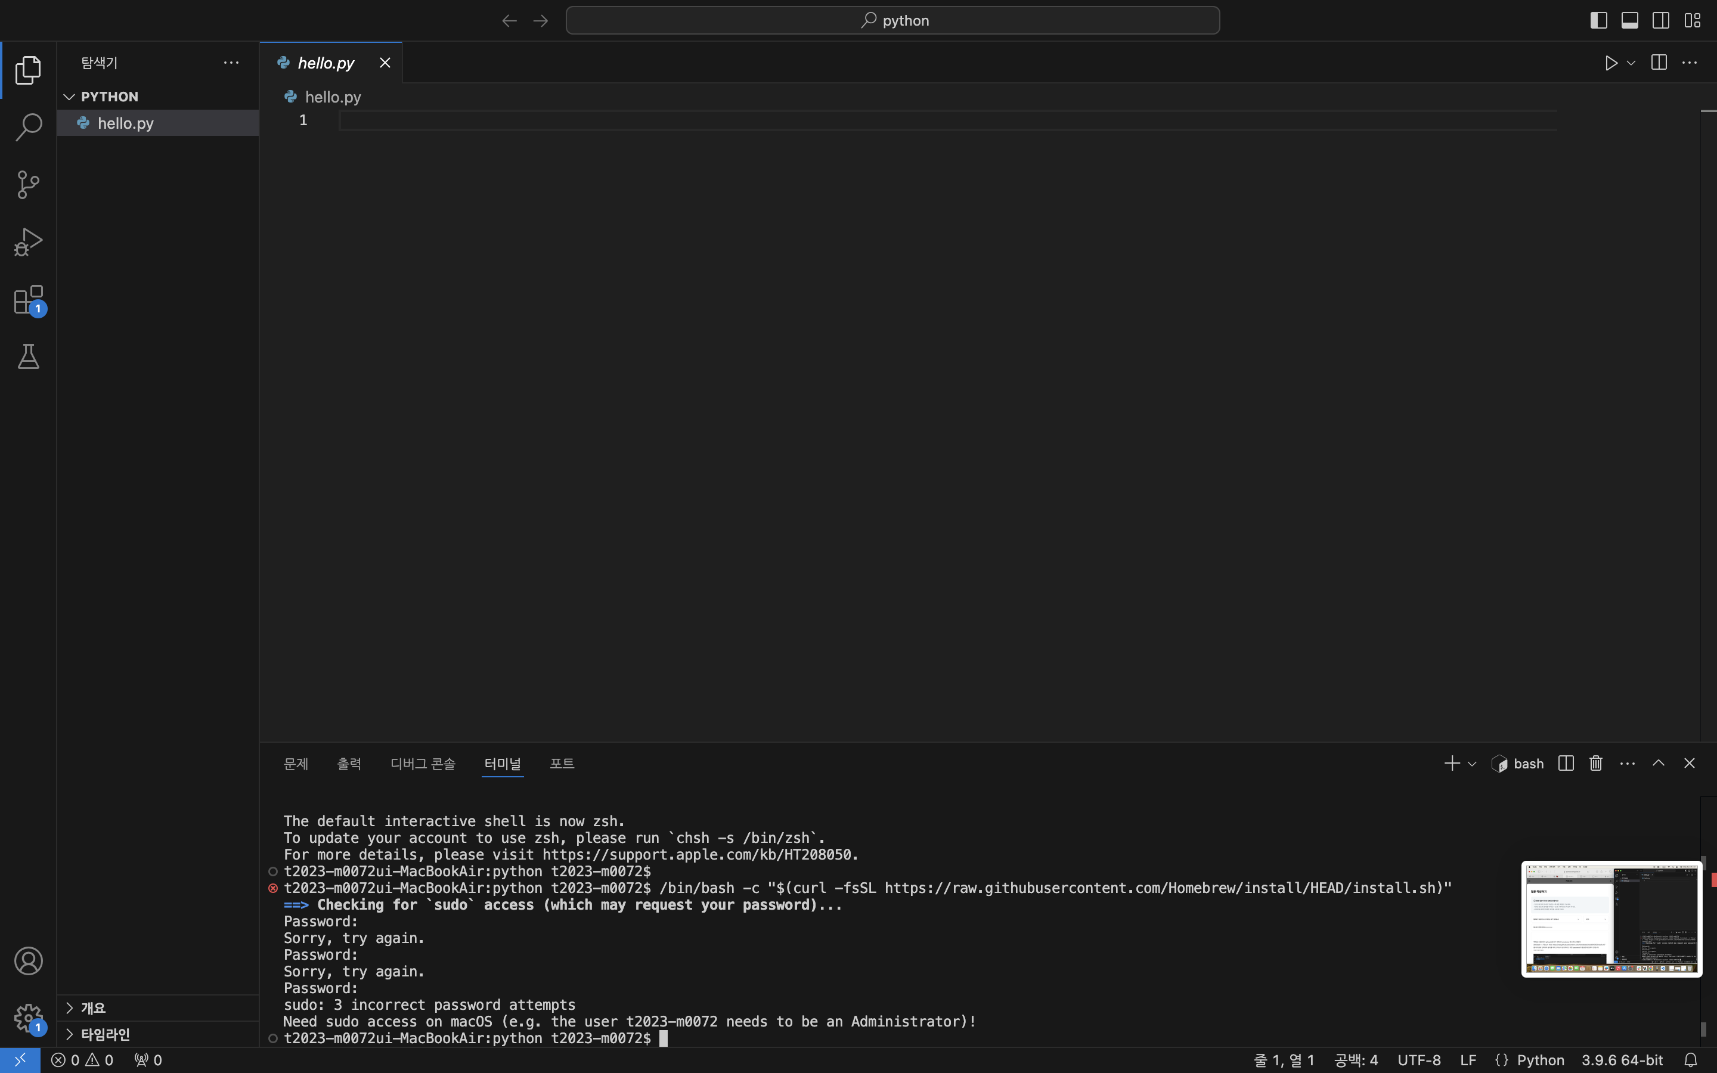
Task: Click the "sudo: 3 incorrect password attempts" line
Action: [x=429, y=1005]
